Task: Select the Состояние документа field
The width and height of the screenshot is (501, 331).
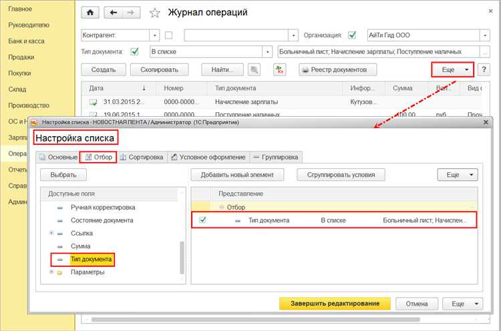Action: (x=102, y=220)
